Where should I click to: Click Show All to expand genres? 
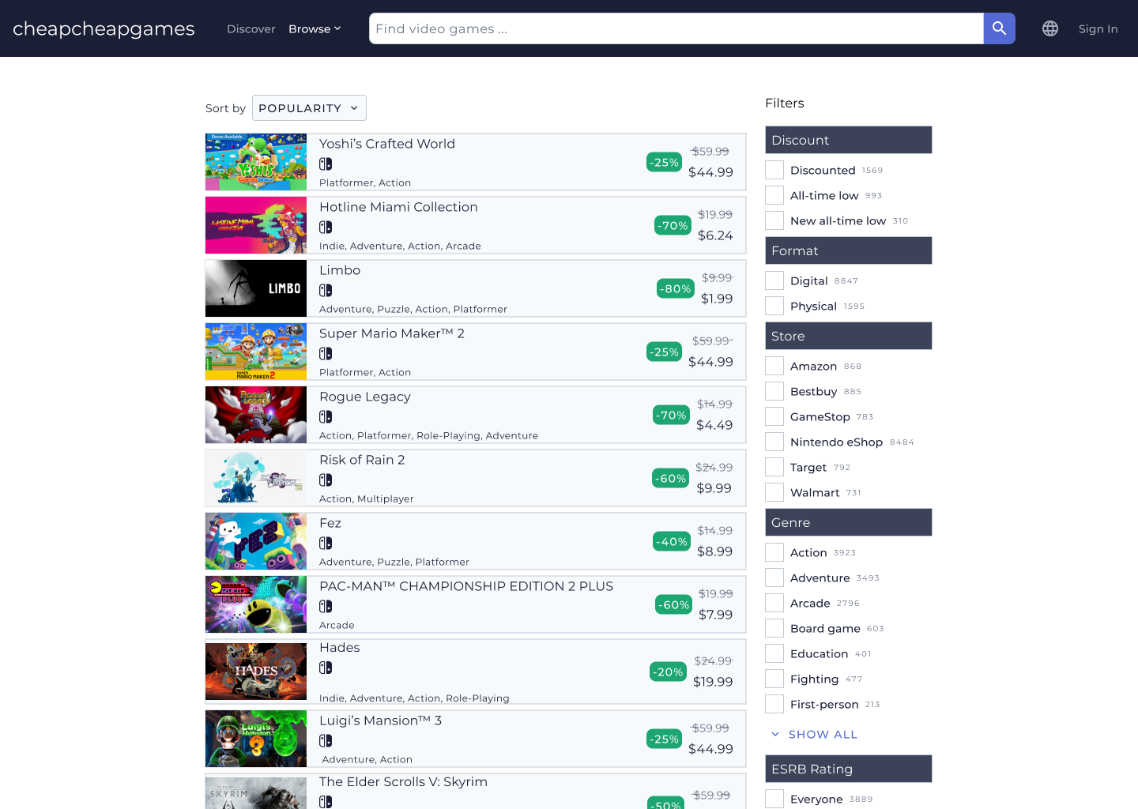[822, 734]
